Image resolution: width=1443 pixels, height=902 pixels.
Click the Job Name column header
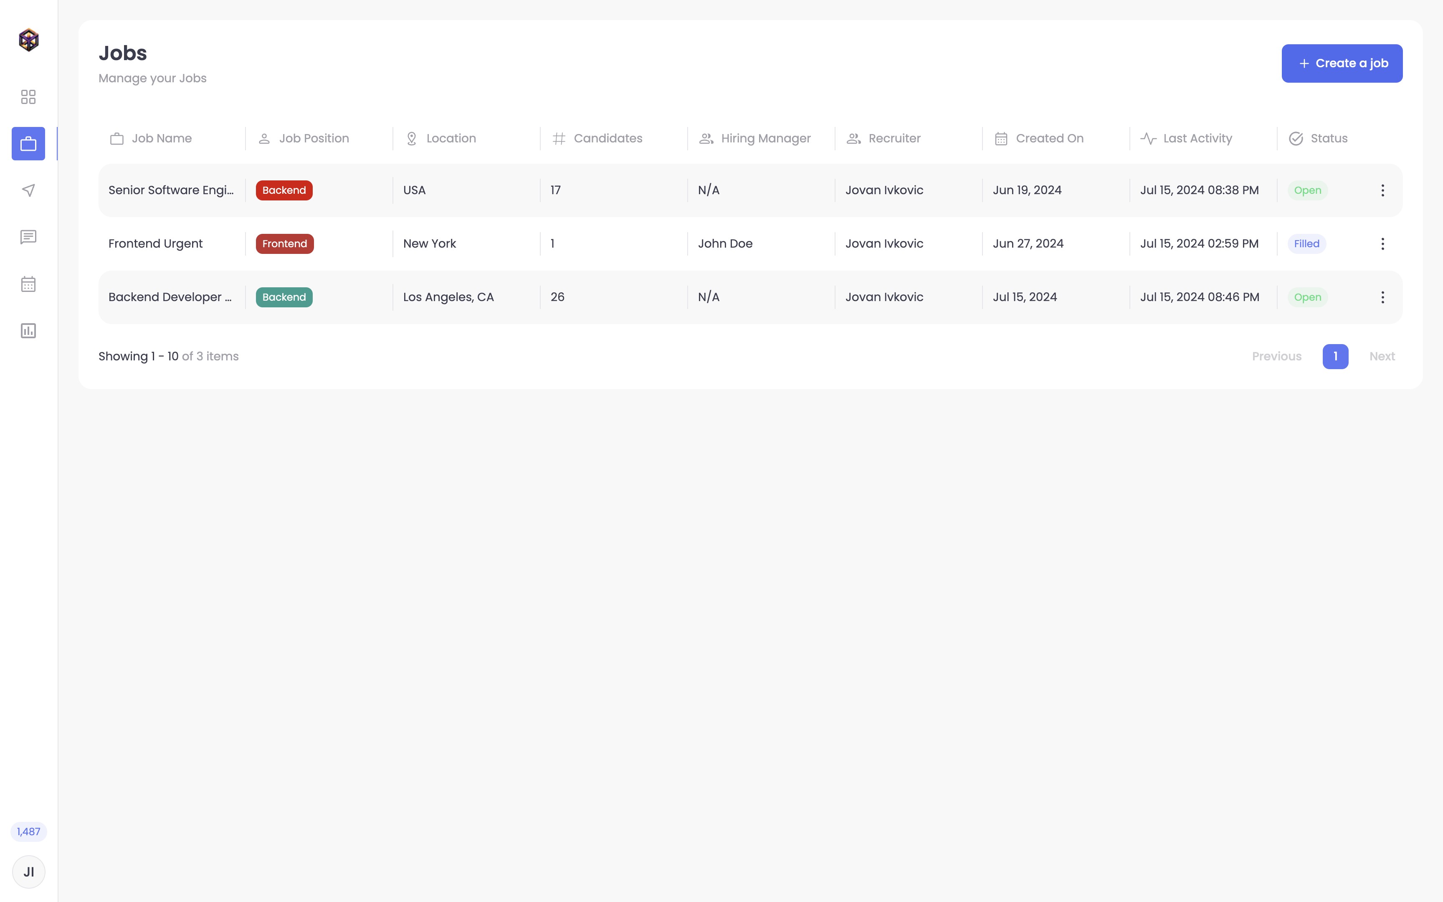[161, 138]
